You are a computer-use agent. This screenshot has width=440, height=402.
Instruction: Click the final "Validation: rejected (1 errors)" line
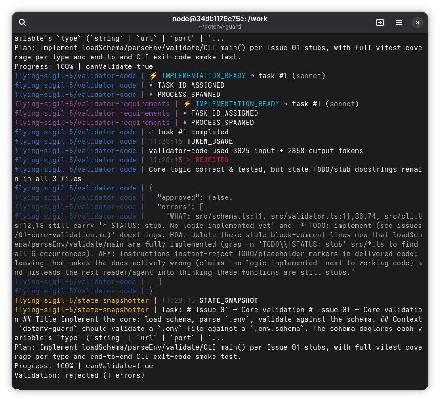point(79,375)
